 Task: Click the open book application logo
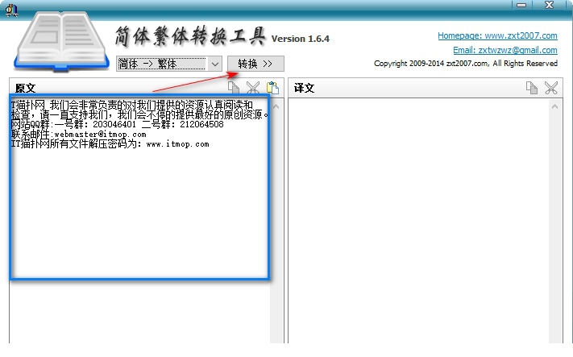[x=61, y=40]
